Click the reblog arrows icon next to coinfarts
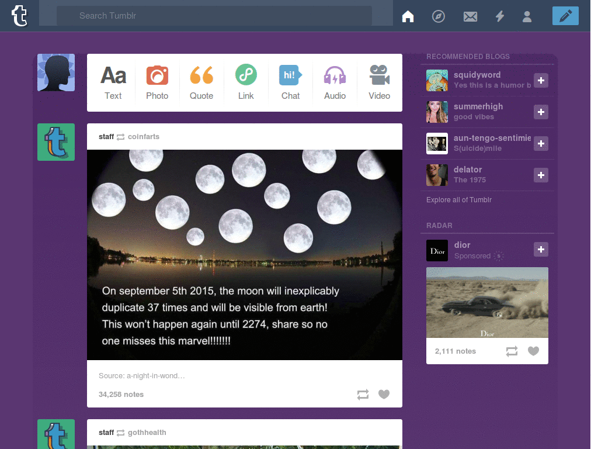Image resolution: width=598 pixels, height=449 pixels. click(x=120, y=137)
